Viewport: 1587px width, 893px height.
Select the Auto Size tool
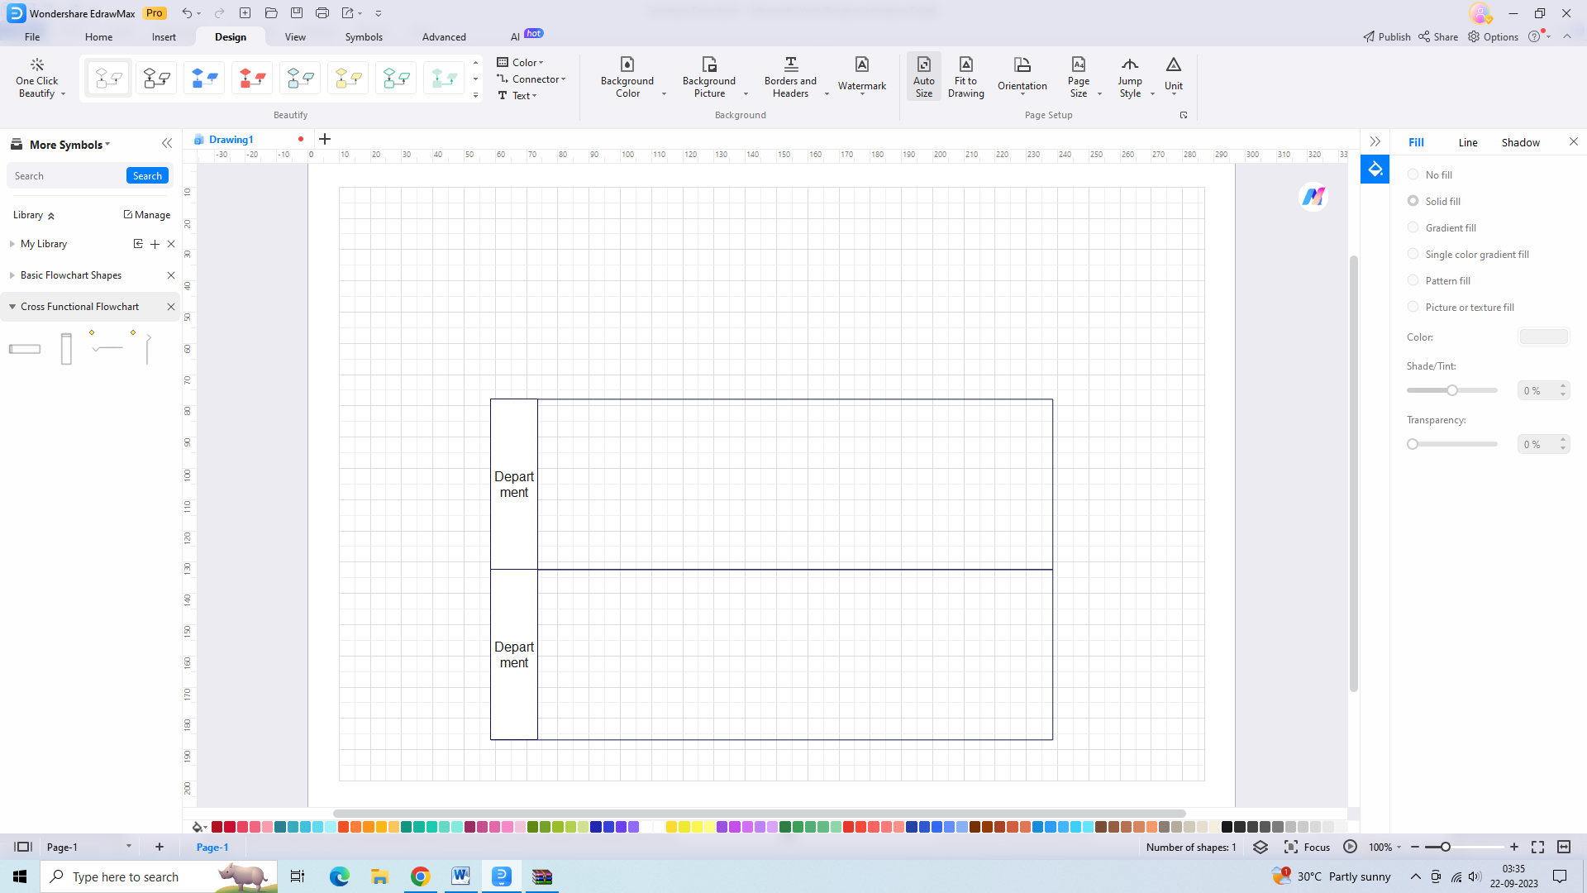point(923,76)
